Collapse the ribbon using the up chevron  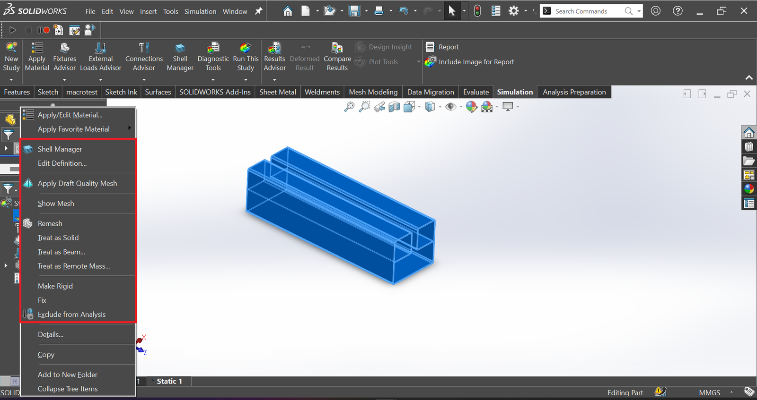click(748, 77)
